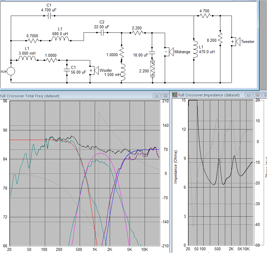Screen dimensions: 267x253
Task: Select the C1 4.700 uF capacitor symbol
Action: (49, 16)
